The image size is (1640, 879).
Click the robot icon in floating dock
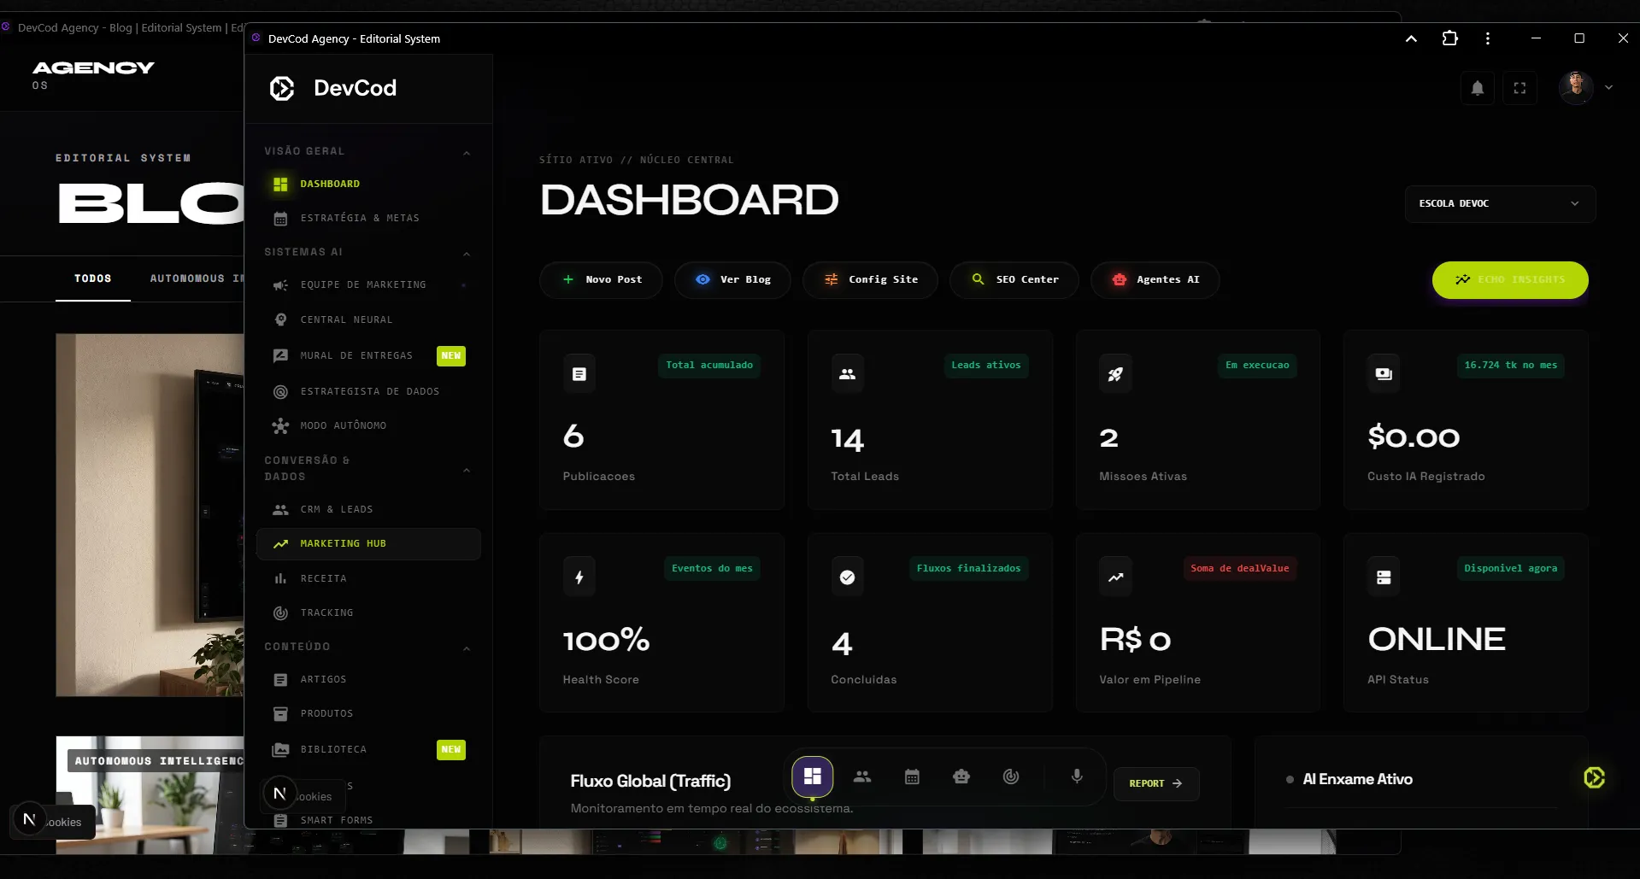[961, 776]
